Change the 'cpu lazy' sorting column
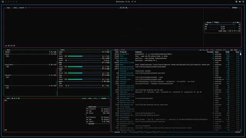This screenshot has width=246, height=138. 234,50
